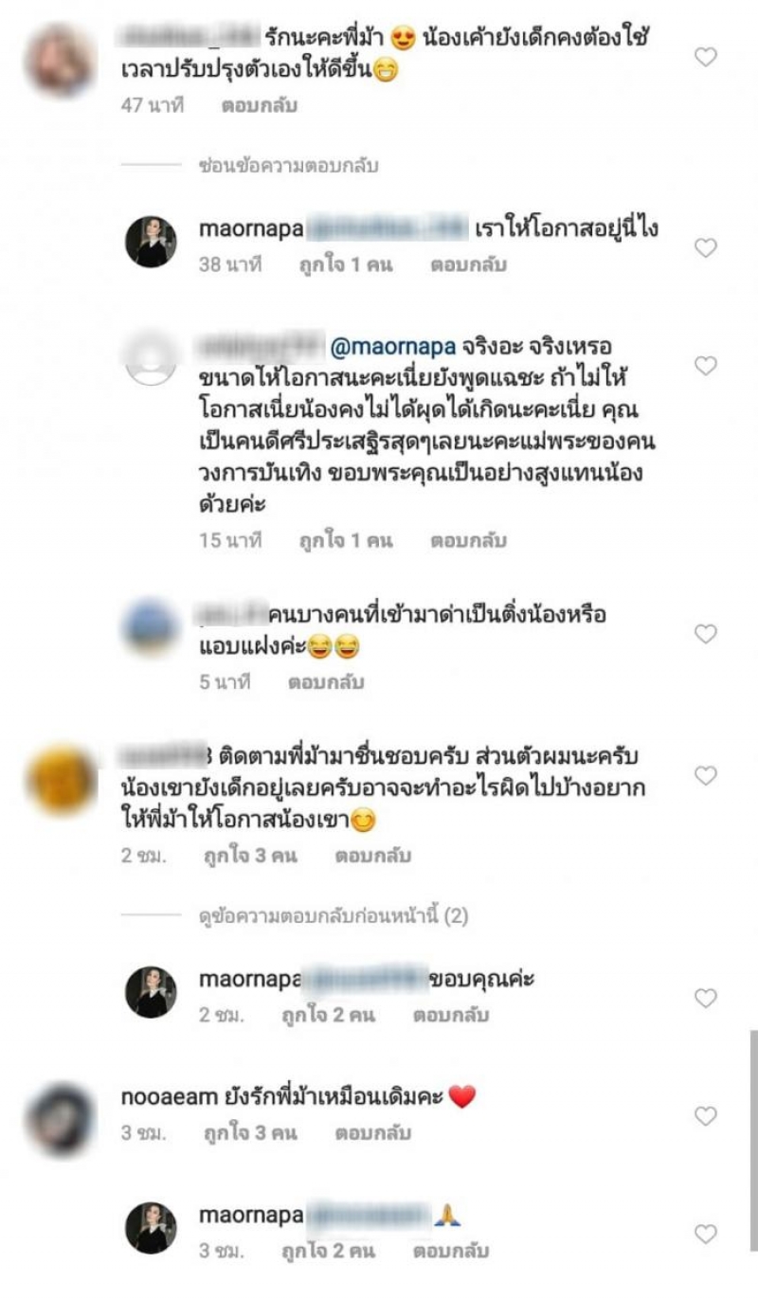The height and width of the screenshot is (1300, 758).
Task: Like the comment about คนบางคนที่เข้ามาด่า
Action: pyautogui.click(x=706, y=634)
